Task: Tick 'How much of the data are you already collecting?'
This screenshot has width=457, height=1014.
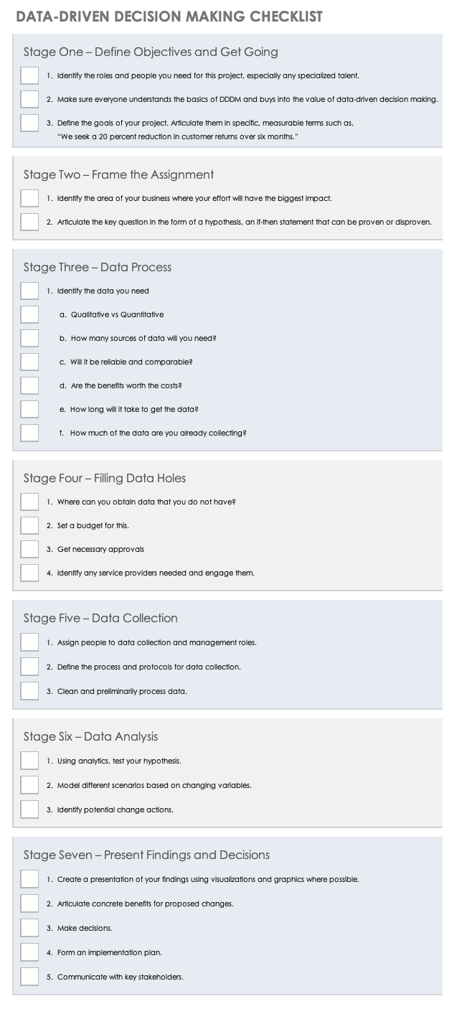Action: click(29, 433)
